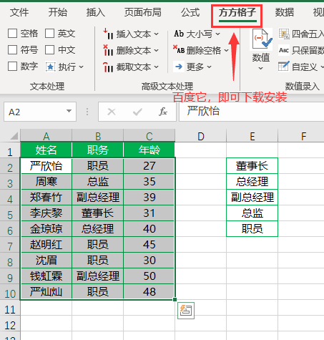Expand the 截取文本 dropdown arrow
The width and height of the screenshot is (324, 340).
point(156,67)
